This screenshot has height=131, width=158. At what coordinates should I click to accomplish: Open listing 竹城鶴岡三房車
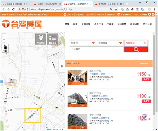click(x=97, y=74)
